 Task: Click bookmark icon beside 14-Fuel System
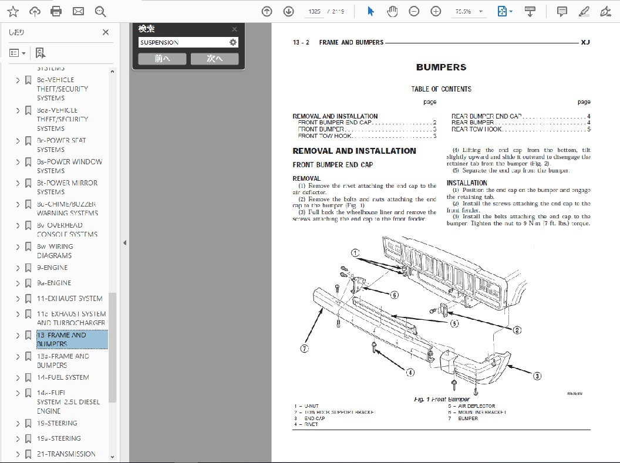(x=28, y=378)
